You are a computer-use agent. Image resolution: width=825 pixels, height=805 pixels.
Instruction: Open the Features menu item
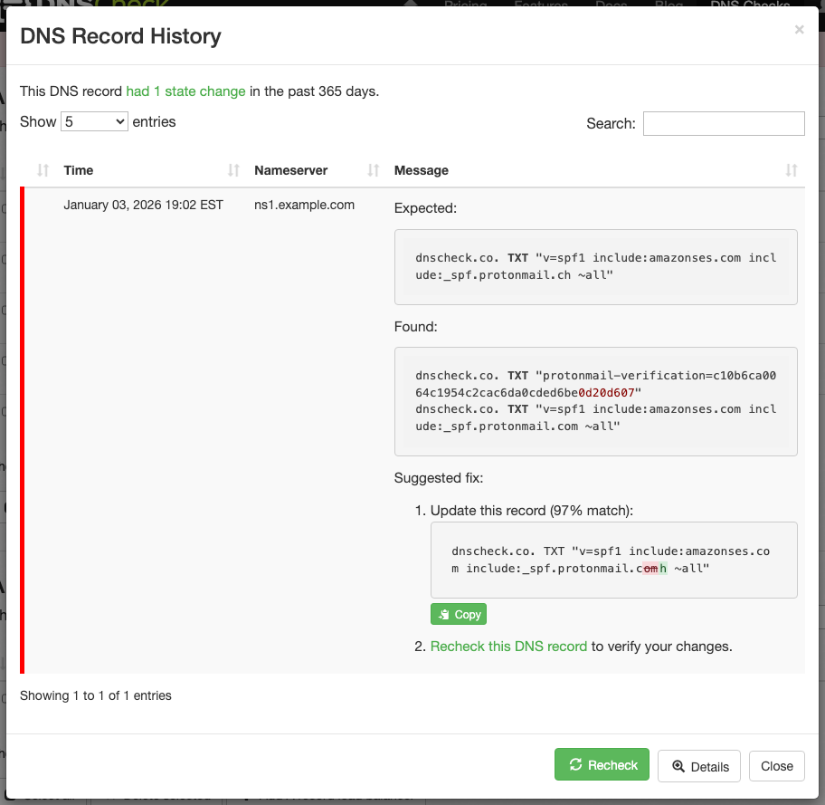pos(541,5)
